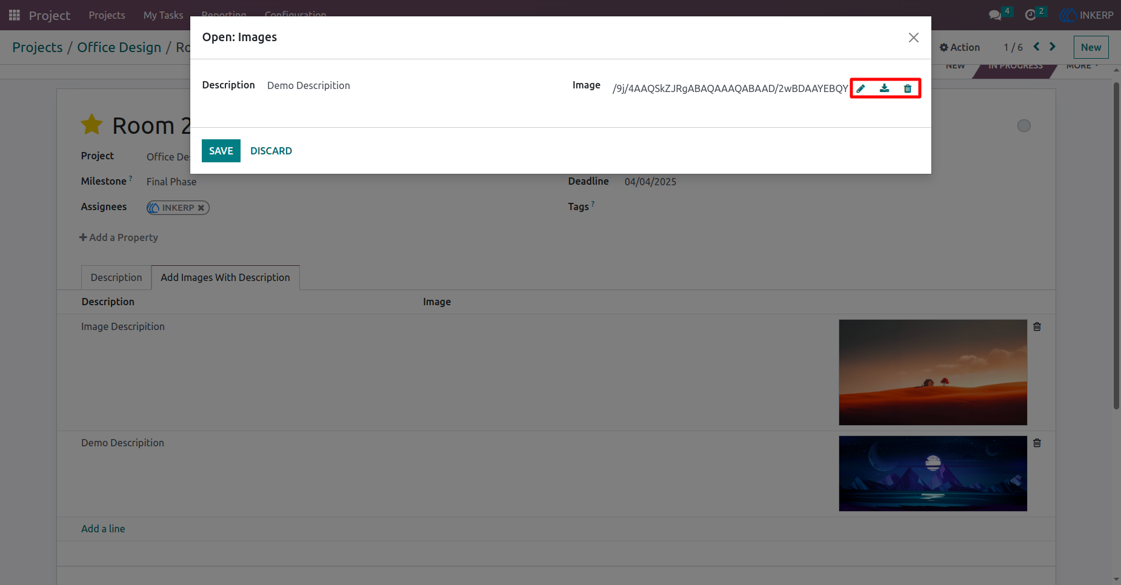Viewport: 1121px width, 585px height.
Task: Click the Project app title
Action: pyautogui.click(x=50, y=15)
